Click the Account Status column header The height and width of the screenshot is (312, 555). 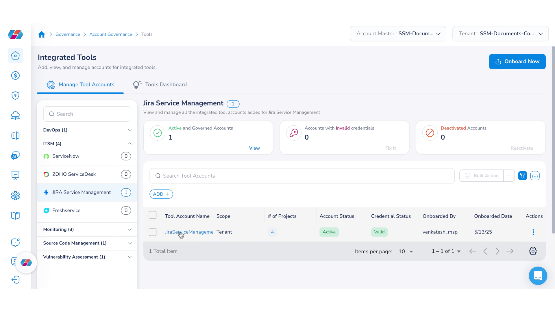tap(337, 216)
